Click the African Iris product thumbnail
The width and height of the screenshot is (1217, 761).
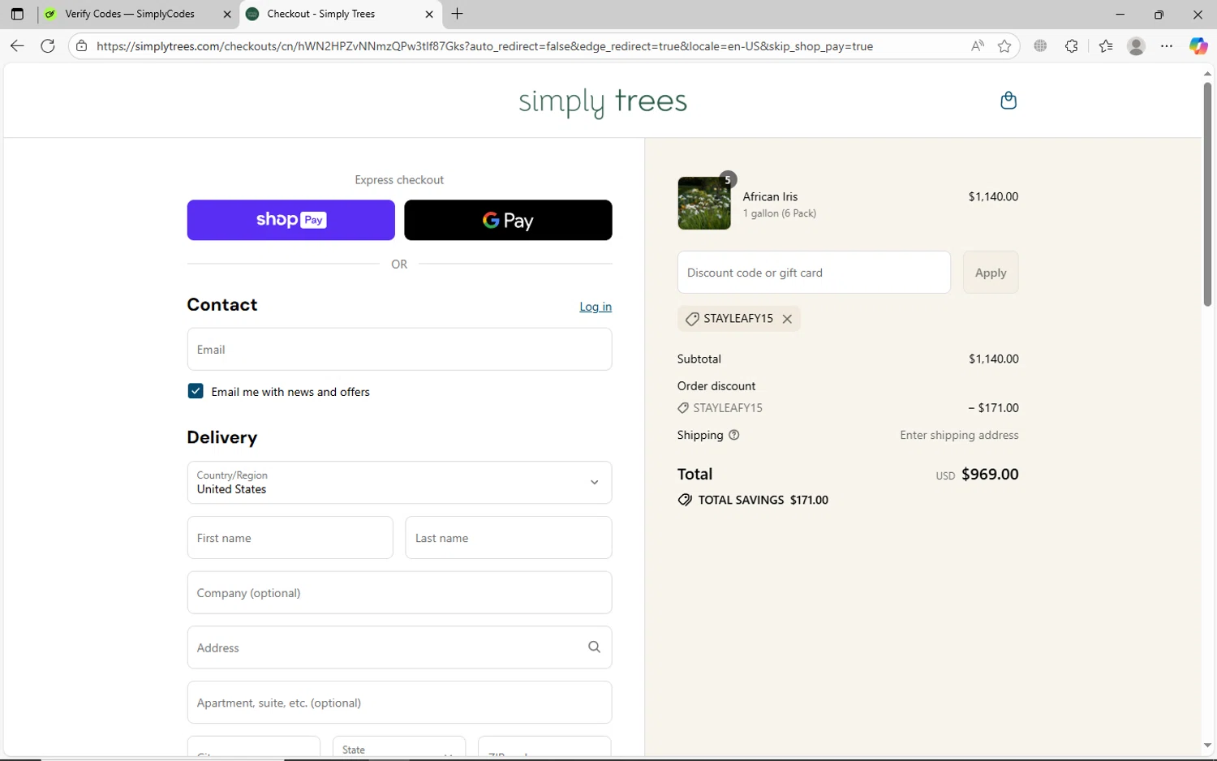704,204
